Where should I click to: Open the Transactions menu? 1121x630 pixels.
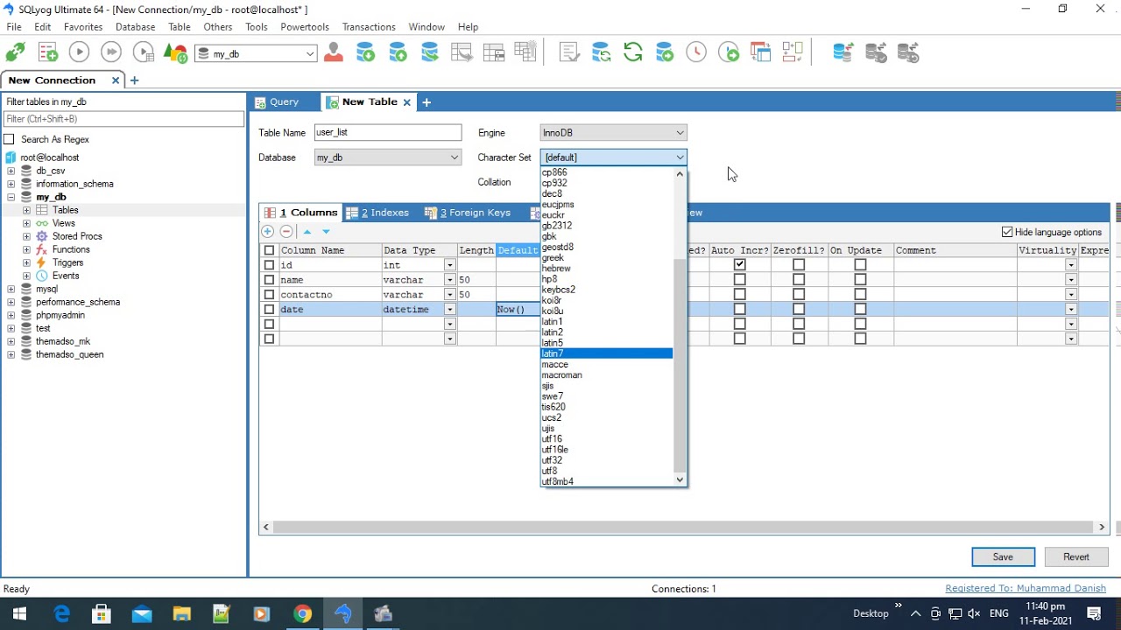coord(369,27)
